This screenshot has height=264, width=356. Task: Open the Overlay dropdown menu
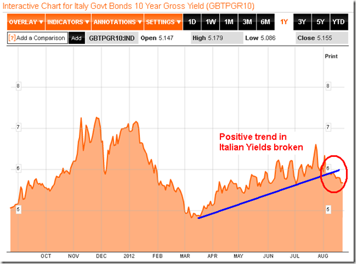(x=25, y=22)
